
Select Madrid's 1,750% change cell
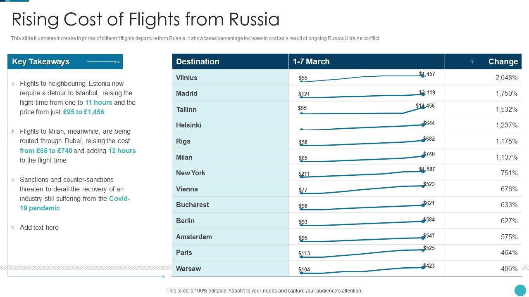(506, 93)
